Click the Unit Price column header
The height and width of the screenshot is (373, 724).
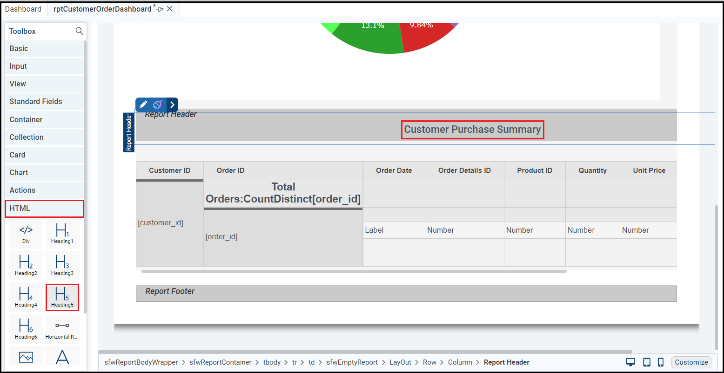649,170
